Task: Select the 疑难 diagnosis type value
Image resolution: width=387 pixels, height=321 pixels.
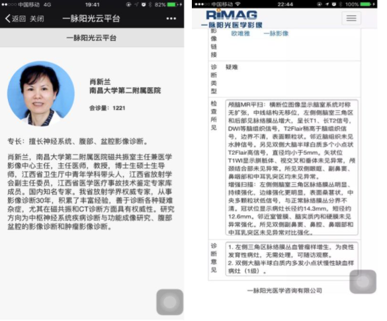Action: coord(232,67)
